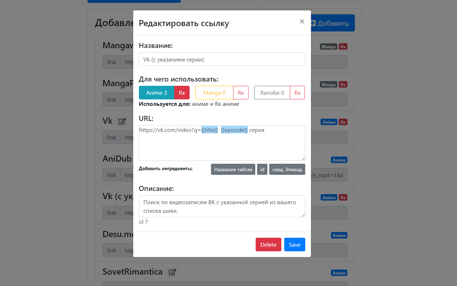Toggle the Rx button beside Manga
Viewport: 457px width, 286px height.
(x=241, y=93)
